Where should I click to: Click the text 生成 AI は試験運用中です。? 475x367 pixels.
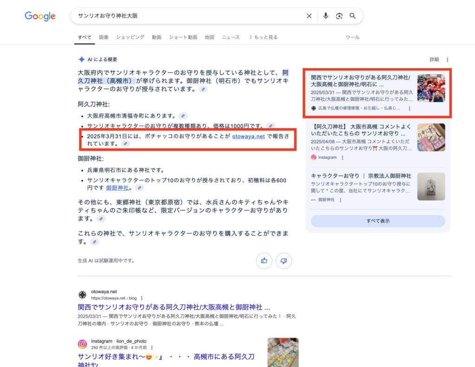pyautogui.click(x=106, y=261)
